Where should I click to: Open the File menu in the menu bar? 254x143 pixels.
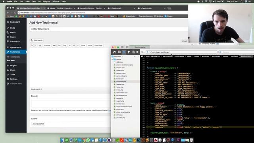16,2
